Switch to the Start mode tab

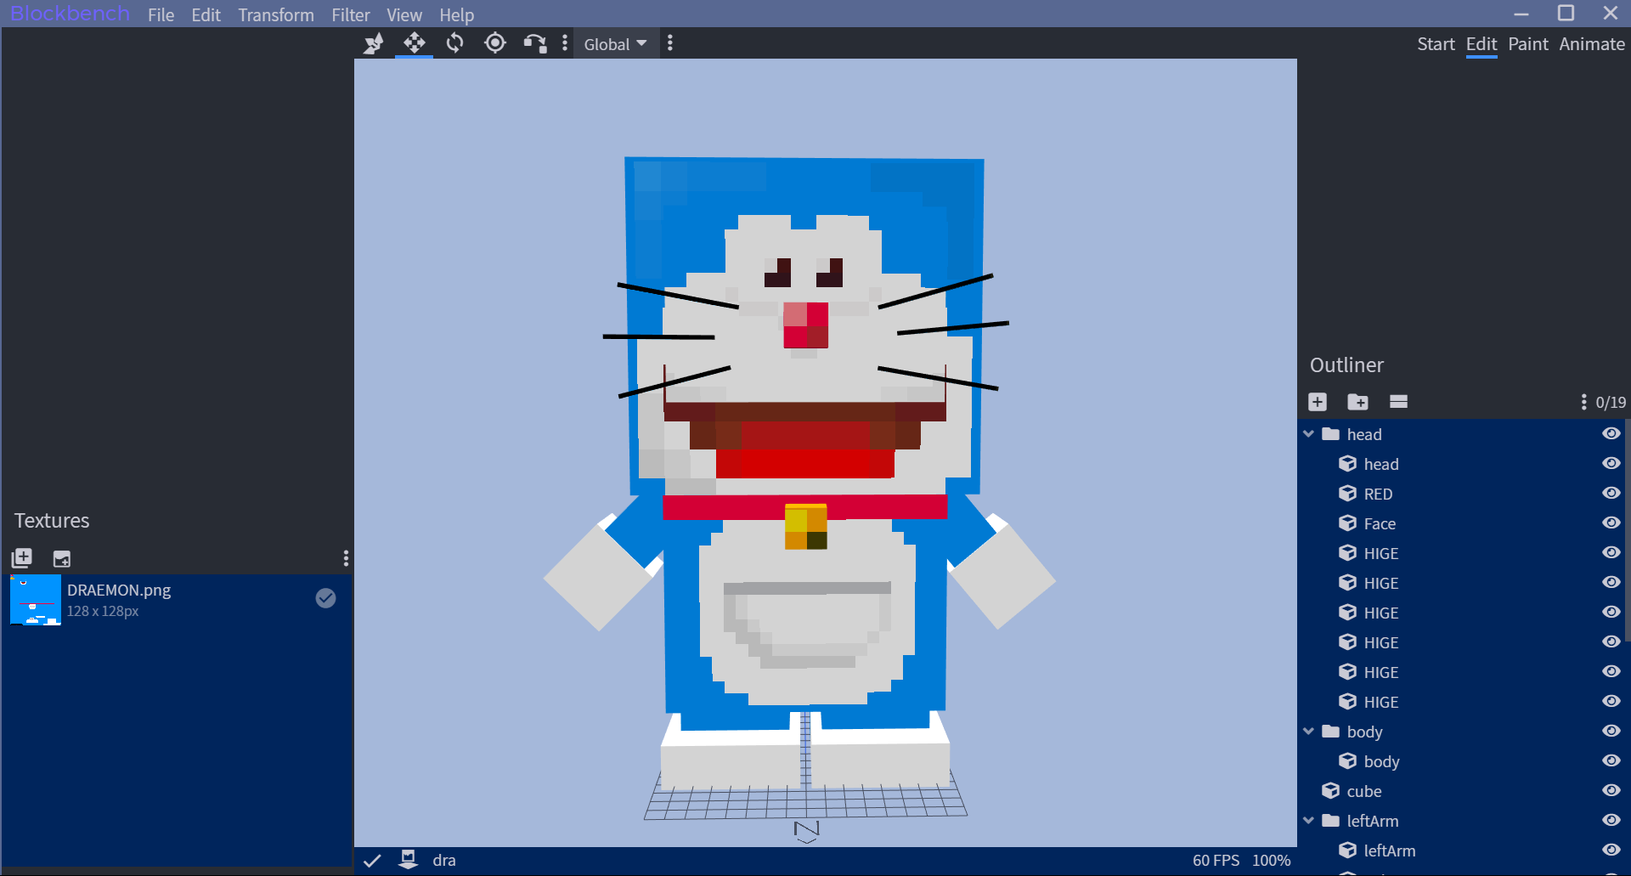coord(1436,44)
